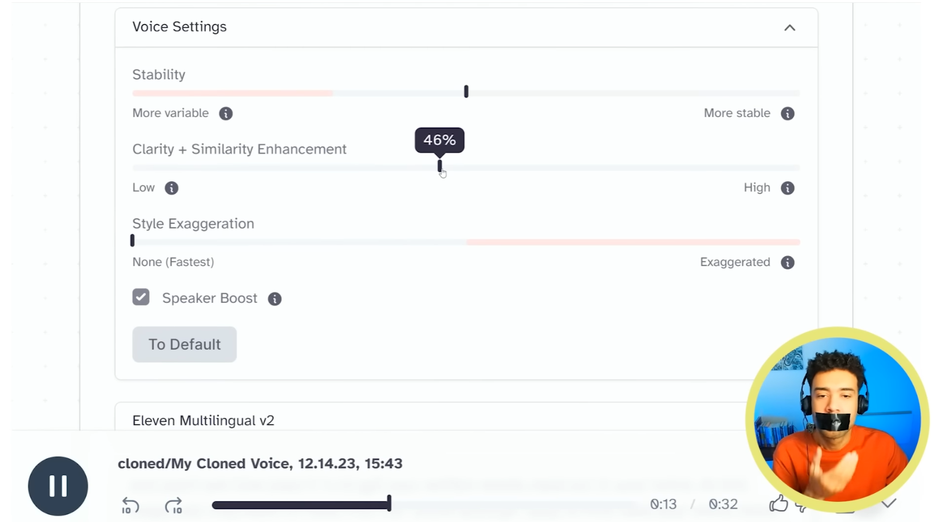Open the info tooltip next to More variable

(x=225, y=113)
